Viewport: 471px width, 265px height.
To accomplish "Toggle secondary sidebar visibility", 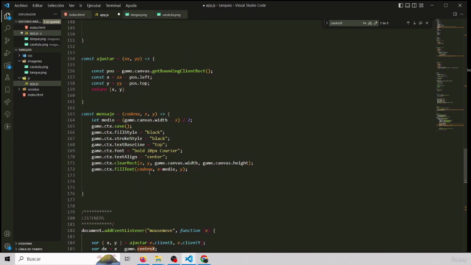I will tap(414, 5).
